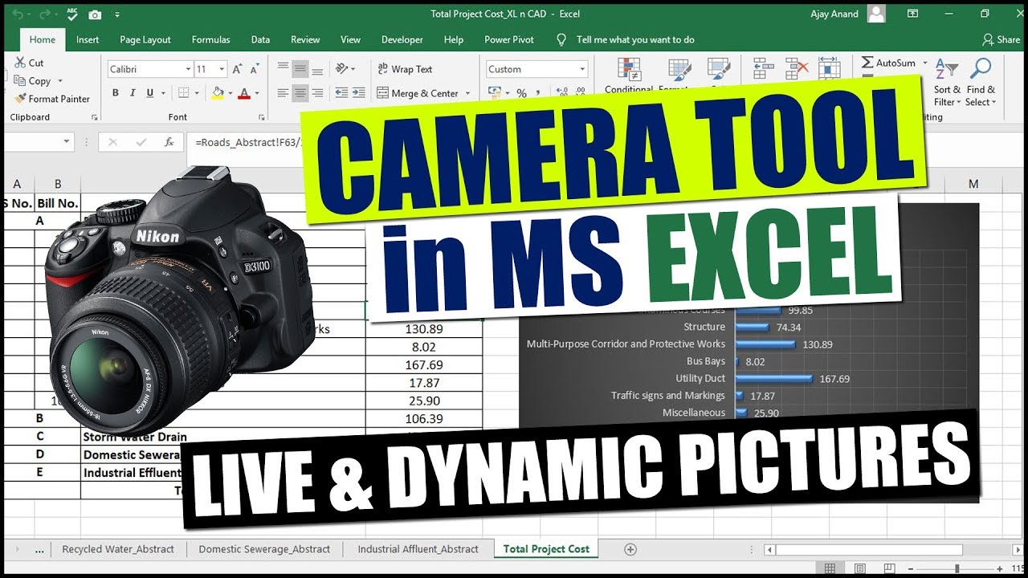The width and height of the screenshot is (1028, 578).
Task: Click the Share button
Action: pyautogui.click(x=1001, y=39)
